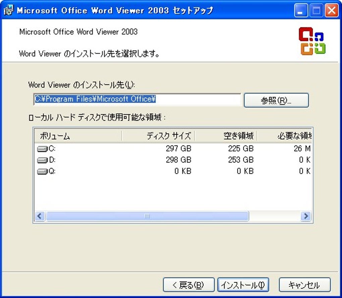Viewport: 342px width, 298px height.
Task: Go back with the 戻る(B) button
Action: point(188,285)
